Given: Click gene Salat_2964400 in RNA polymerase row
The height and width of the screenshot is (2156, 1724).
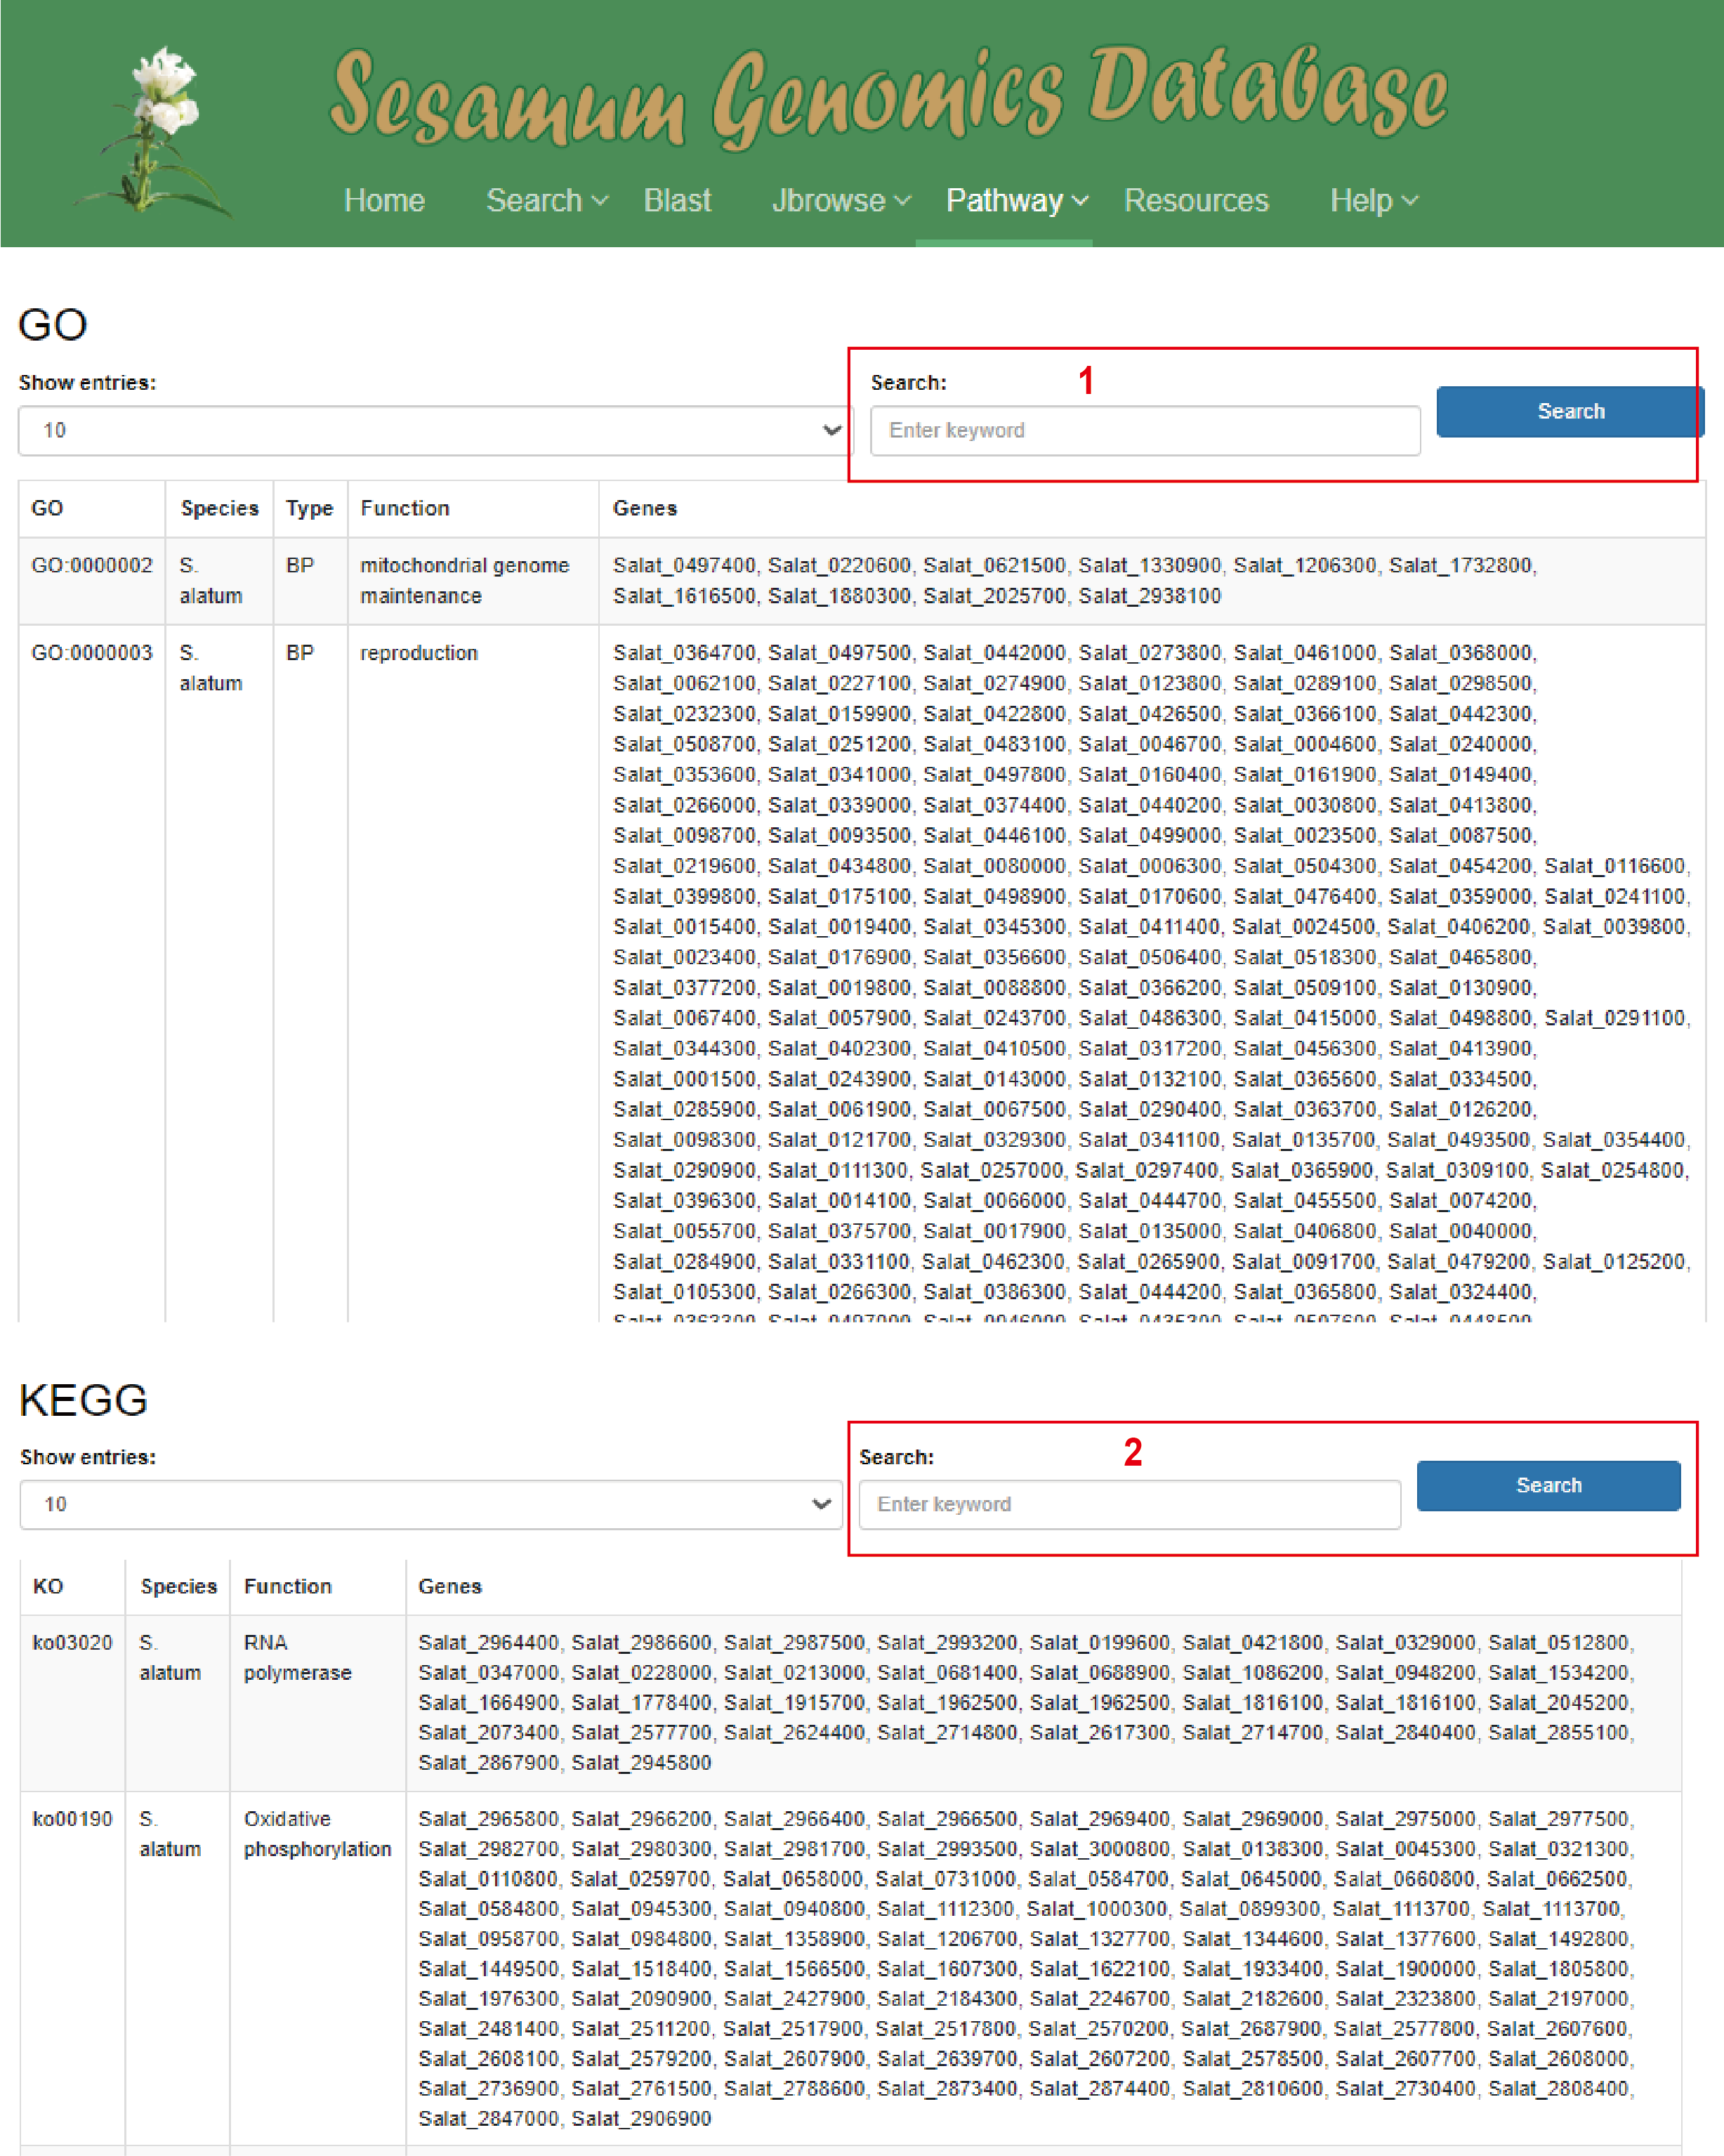Looking at the screenshot, I should pos(489,1643).
